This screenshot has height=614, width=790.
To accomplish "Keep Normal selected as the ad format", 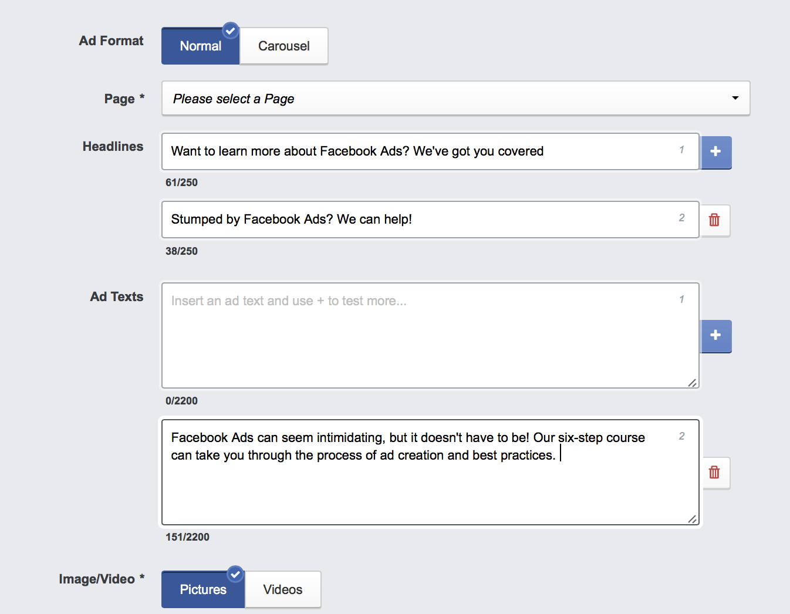I will tap(200, 46).
